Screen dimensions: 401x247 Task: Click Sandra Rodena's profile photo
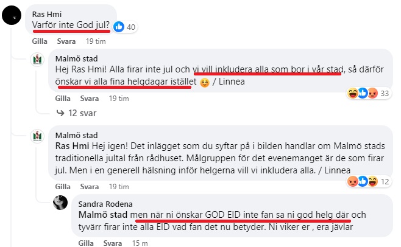point(60,203)
